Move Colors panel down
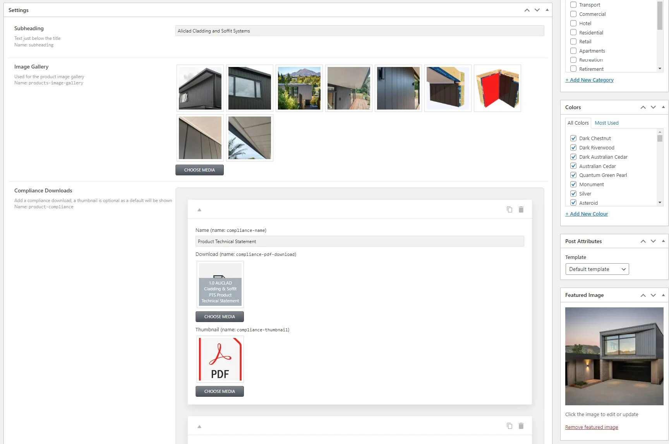669x444 pixels. click(x=653, y=107)
